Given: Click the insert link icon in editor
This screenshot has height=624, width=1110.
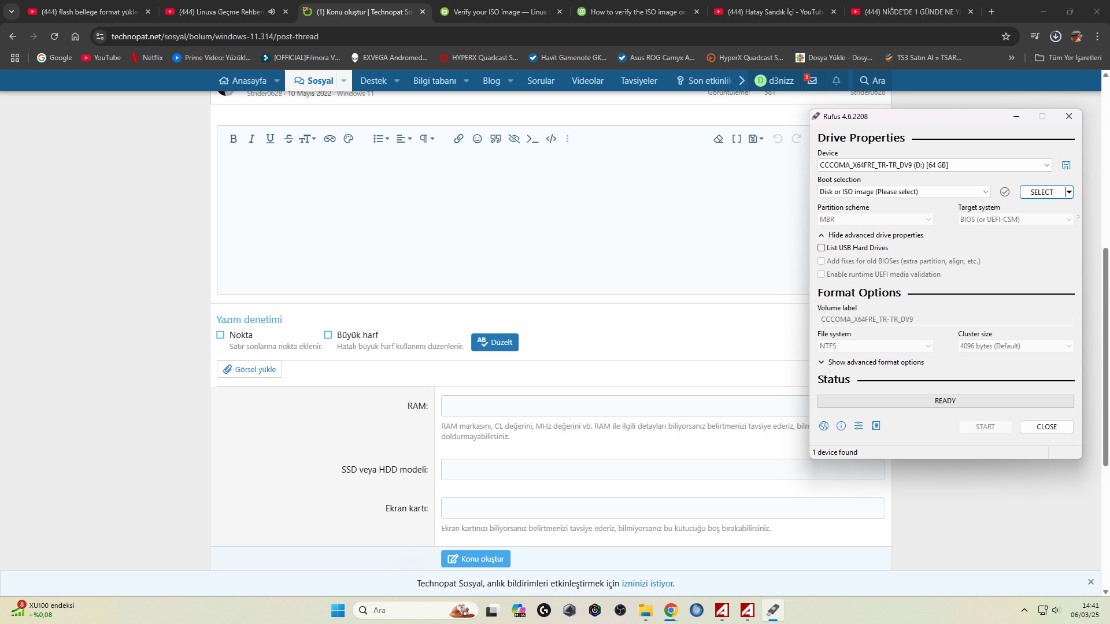Looking at the screenshot, I should (458, 139).
